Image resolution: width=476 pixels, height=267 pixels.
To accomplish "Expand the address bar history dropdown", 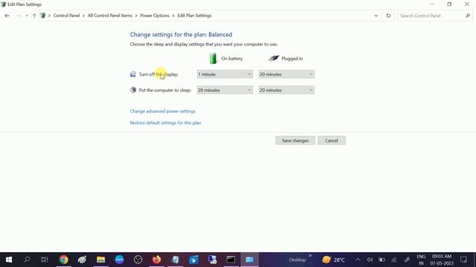I will pyautogui.click(x=376, y=16).
